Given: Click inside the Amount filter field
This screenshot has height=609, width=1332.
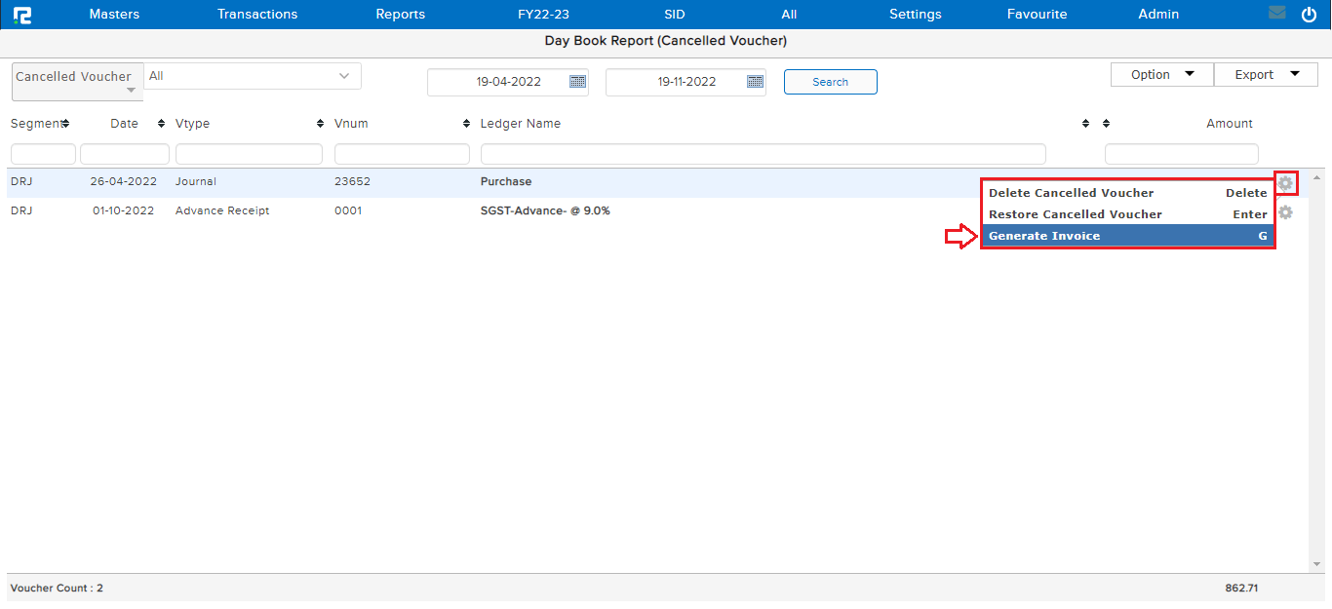Looking at the screenshot, I should coord(1181,153).
